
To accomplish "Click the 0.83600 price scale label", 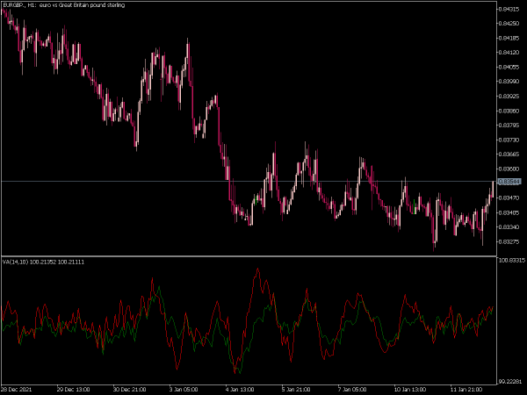I will coord(509,169).
